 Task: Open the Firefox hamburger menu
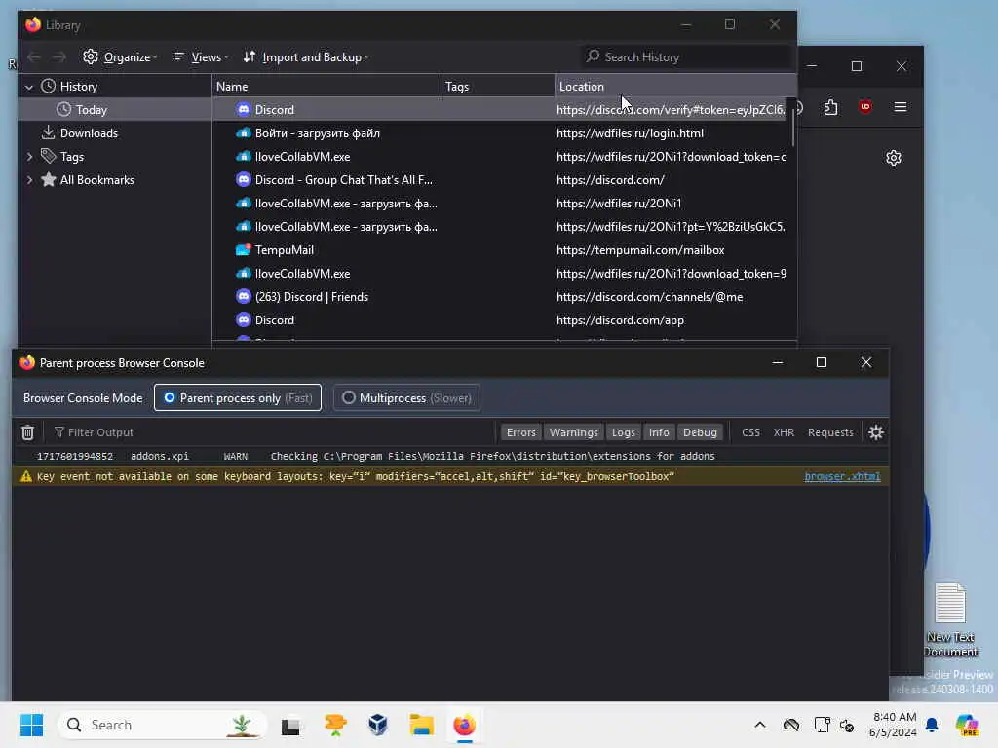point(900,107)
